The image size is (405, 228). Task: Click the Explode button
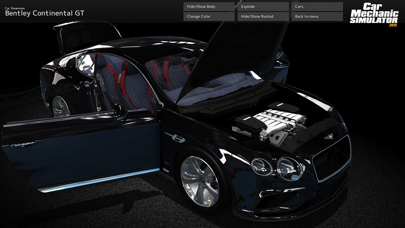point(263,6)
